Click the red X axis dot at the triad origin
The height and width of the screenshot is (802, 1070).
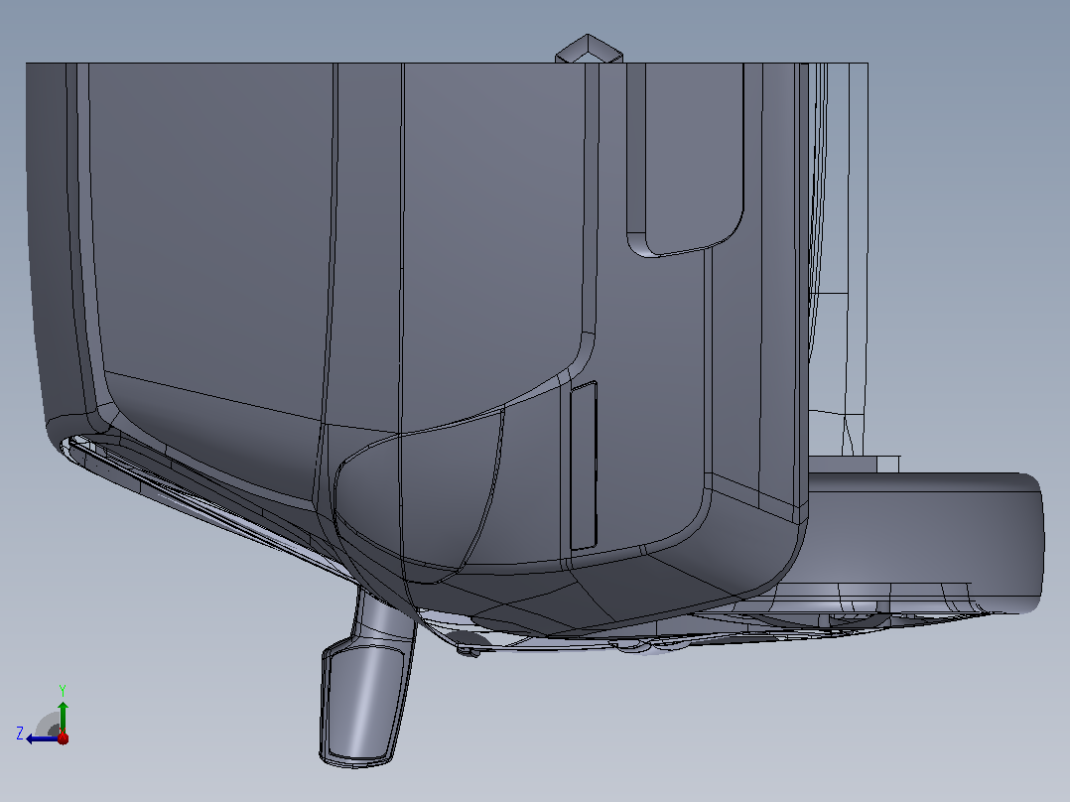pos(64,737)
